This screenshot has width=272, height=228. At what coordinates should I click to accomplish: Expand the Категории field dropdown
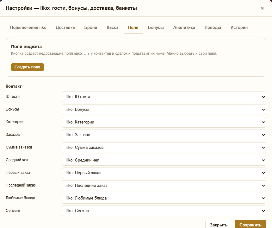tap(164, 122)
